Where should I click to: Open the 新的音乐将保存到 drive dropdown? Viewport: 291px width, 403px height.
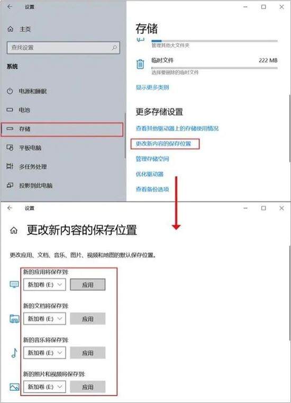click(x=44, y=353)
